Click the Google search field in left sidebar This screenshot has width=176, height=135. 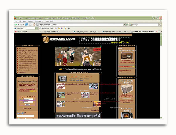pos(26,116)
